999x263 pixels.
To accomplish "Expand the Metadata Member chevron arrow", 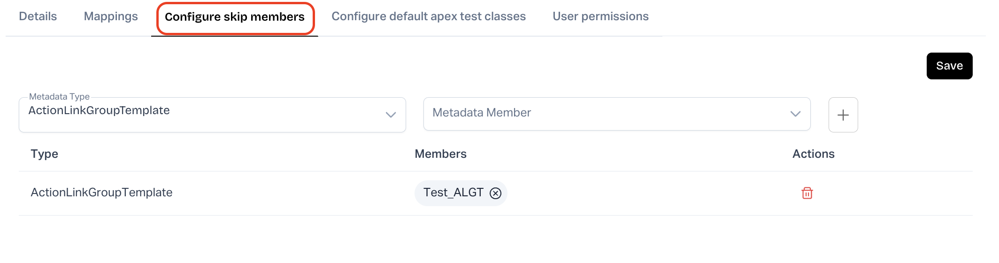I will pyautogui.click(x=795, y=114).
